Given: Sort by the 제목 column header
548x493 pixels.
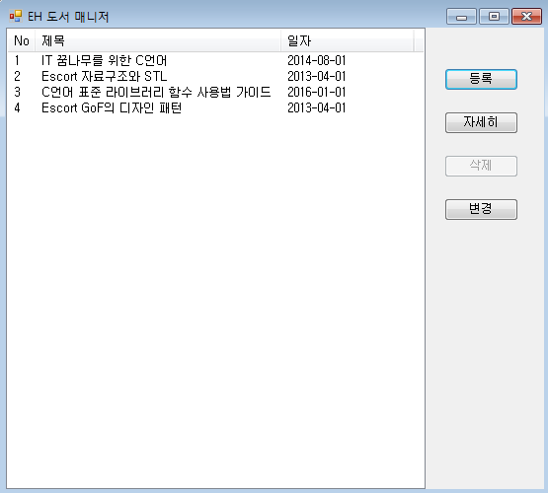Looking at the screenshot, I should coord(158,41).
